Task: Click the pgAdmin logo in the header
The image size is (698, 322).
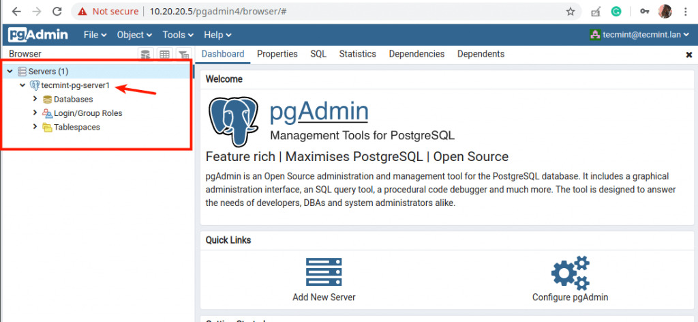Action: [38, 35]
